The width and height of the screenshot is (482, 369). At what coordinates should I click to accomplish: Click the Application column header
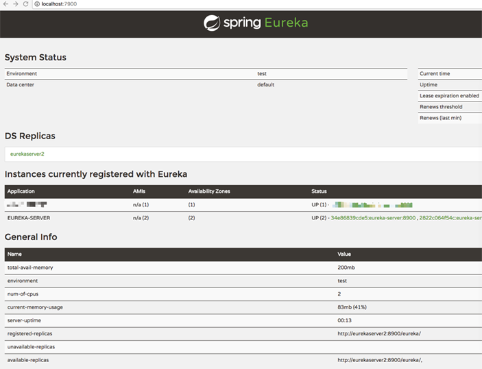click(21, 191)
